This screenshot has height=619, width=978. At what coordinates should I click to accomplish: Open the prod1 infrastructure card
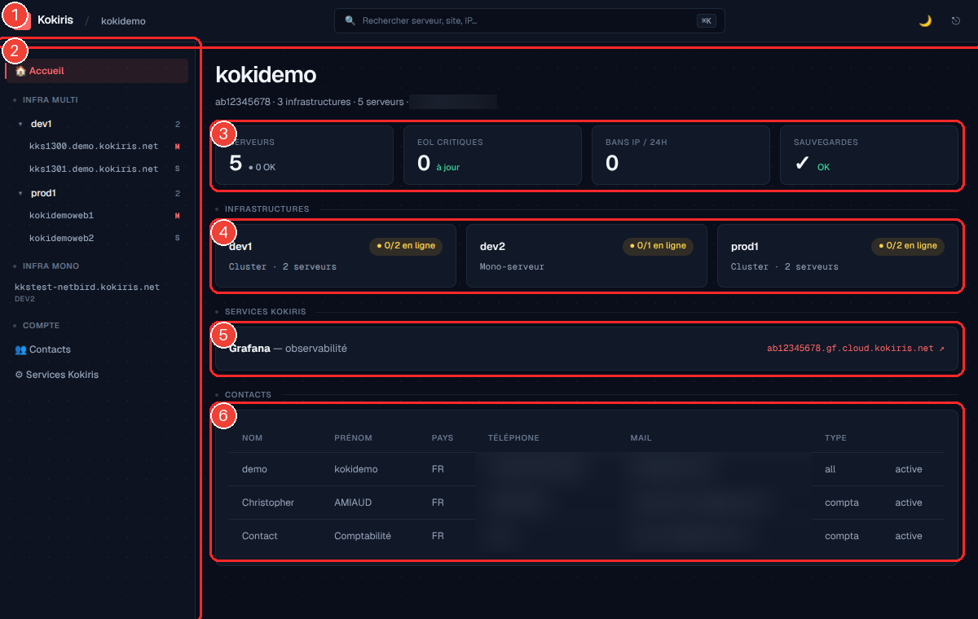pyautogui.click(x=837, y=256)
